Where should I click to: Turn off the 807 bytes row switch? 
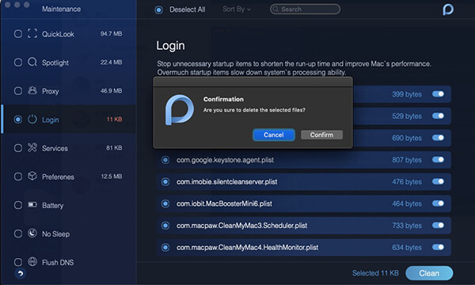tap(438, 159)
